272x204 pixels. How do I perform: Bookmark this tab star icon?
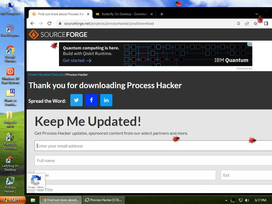coord(256,23)
